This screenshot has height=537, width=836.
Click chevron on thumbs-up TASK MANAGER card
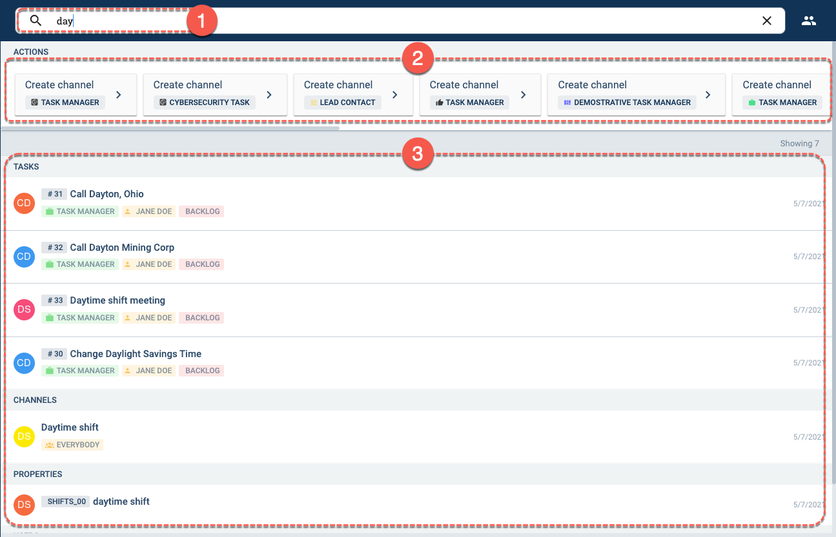click(x=523, y=95)
